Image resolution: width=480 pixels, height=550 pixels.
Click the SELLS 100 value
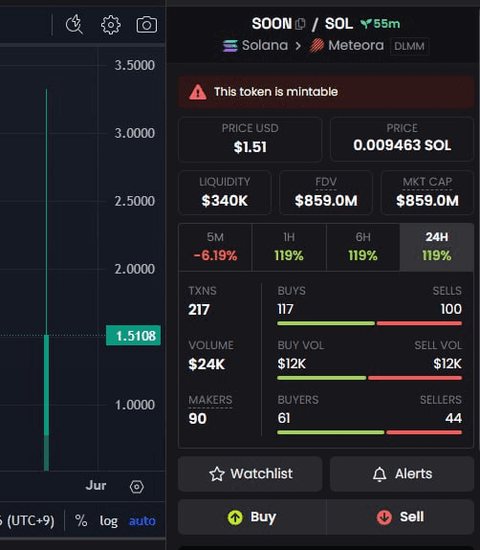451,309
